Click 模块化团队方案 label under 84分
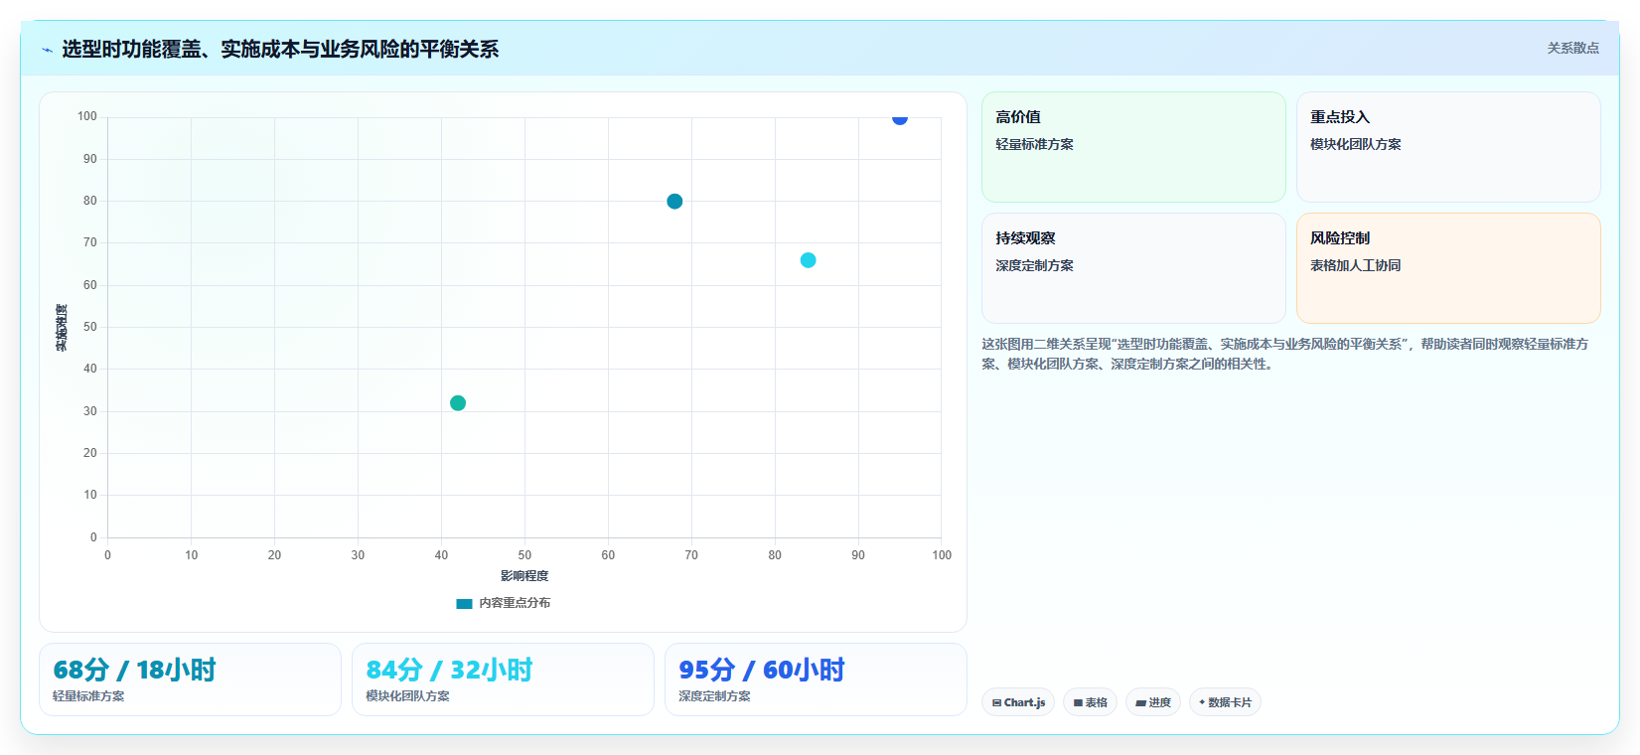This screenshot has width=1640, height=755. 407,696
